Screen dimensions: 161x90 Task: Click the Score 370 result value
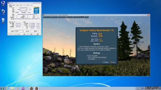coord(100,36)
